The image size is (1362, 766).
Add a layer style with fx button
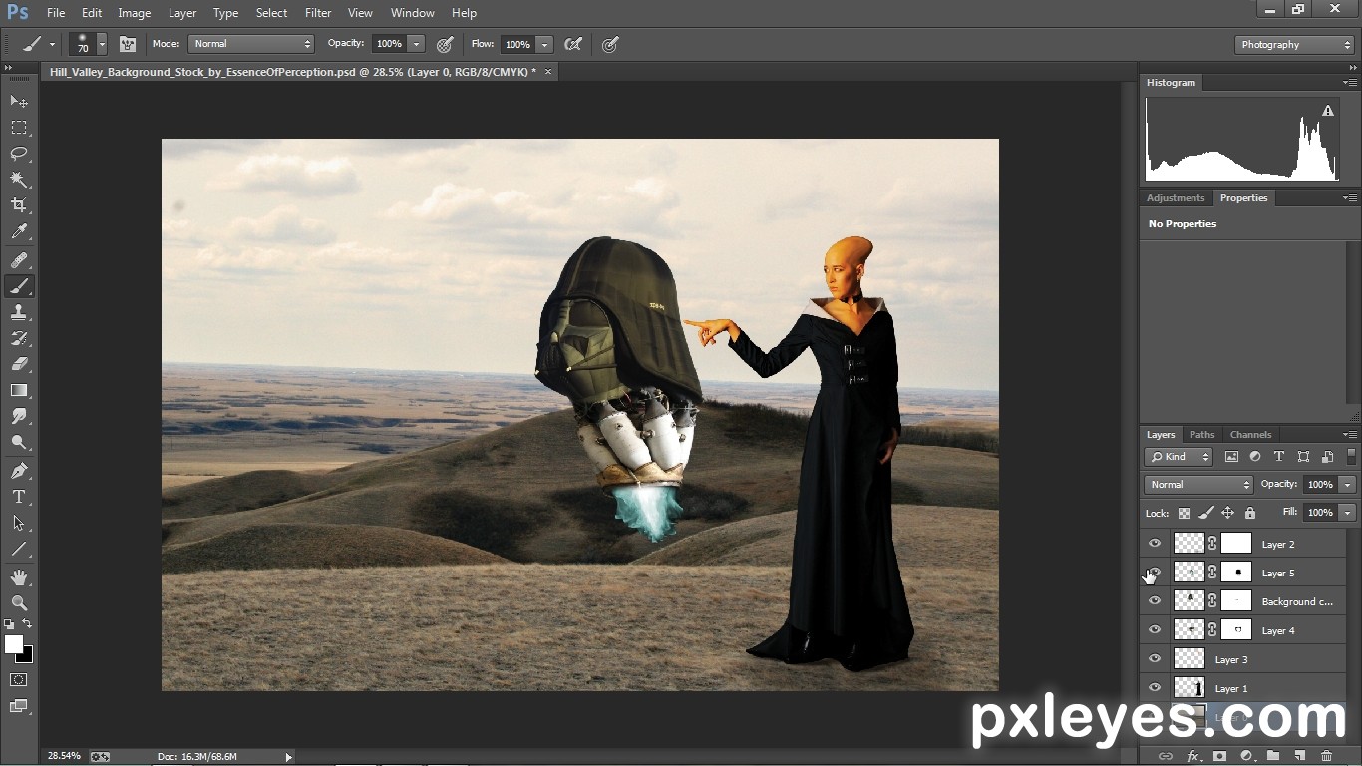coord(1192,756)
